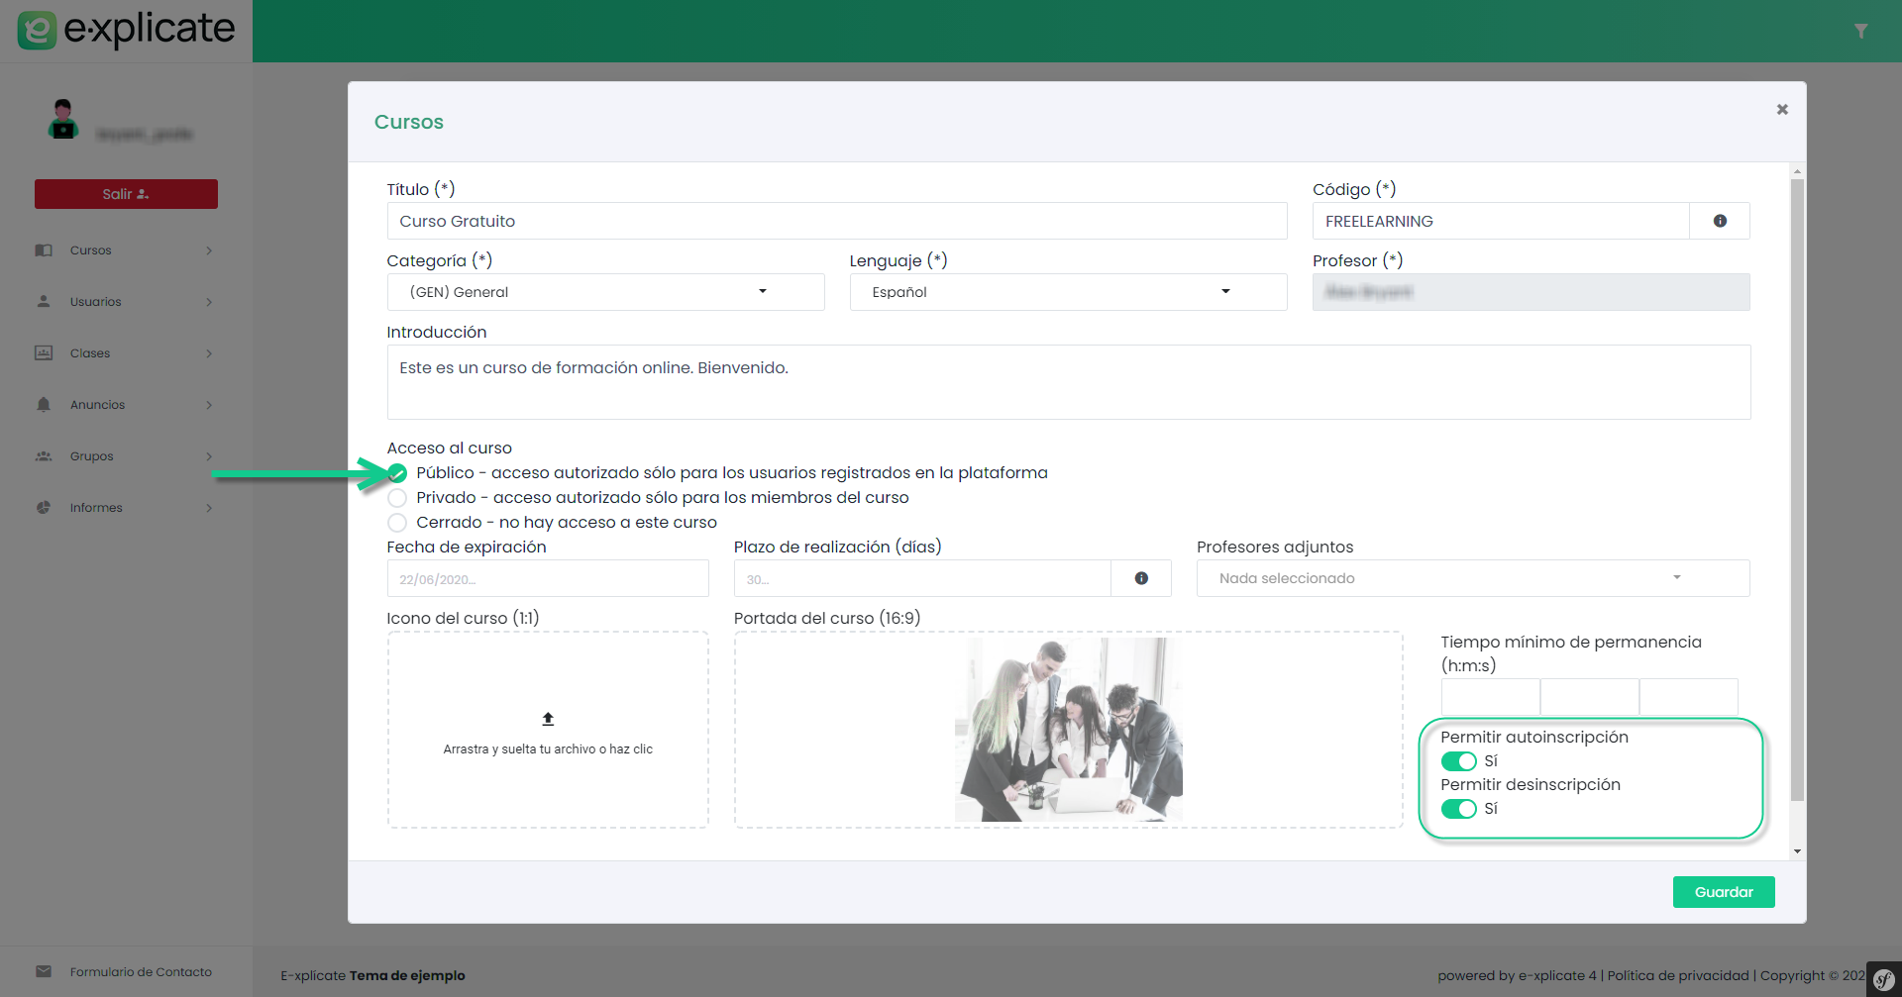Select the Cerrado access radio option
Screen dimensions: 1902x997
397,523
